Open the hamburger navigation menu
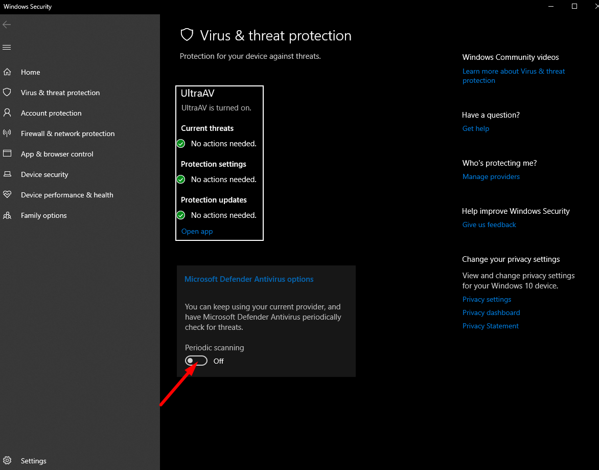Screen dimensions: 599x470 (x=7, y=48)
